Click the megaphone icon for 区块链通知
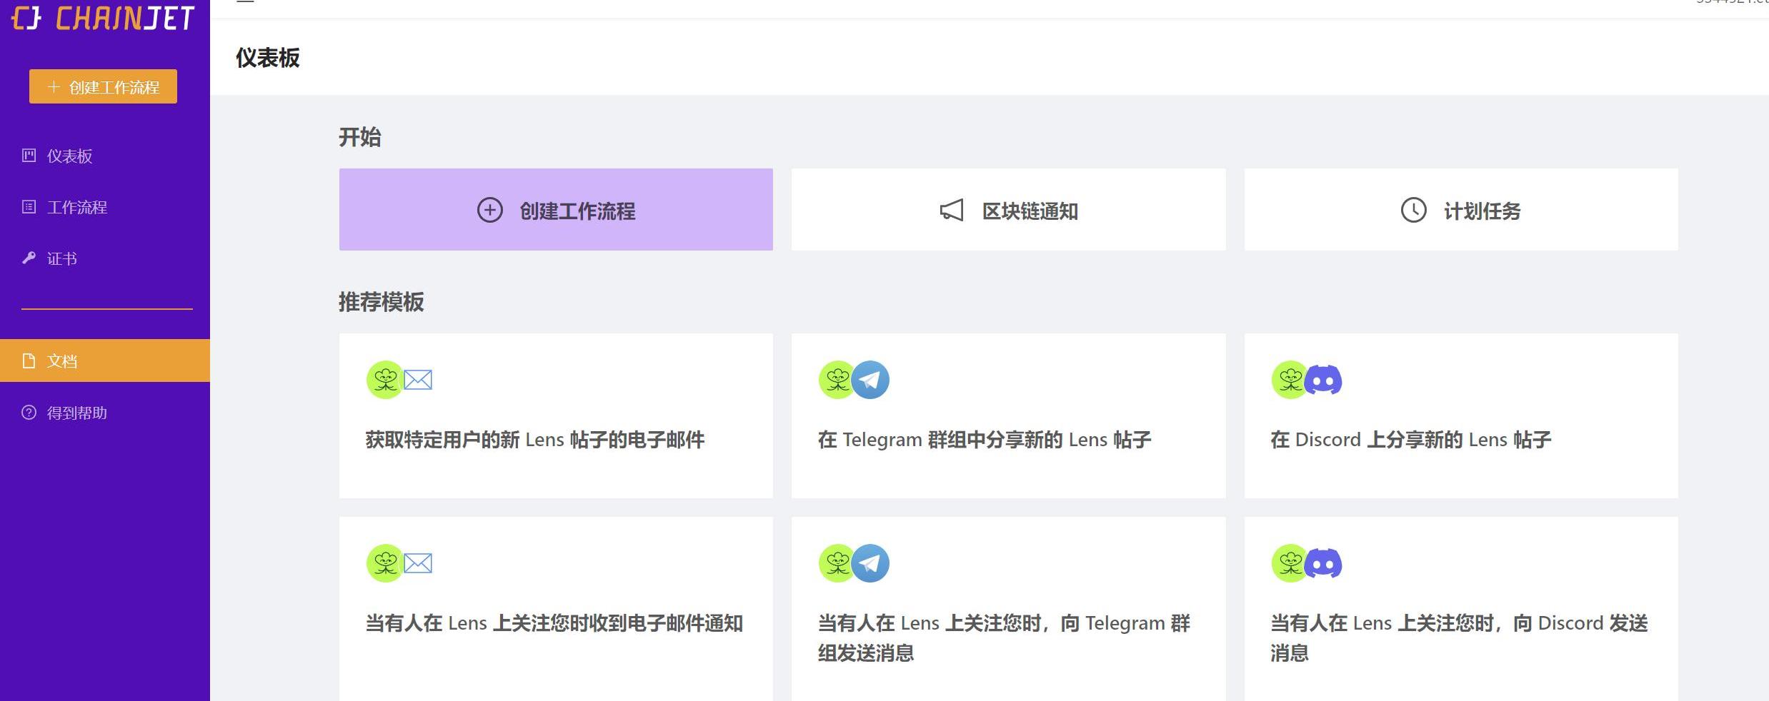Screen dimensions: 1769x701 coord(952,210)
